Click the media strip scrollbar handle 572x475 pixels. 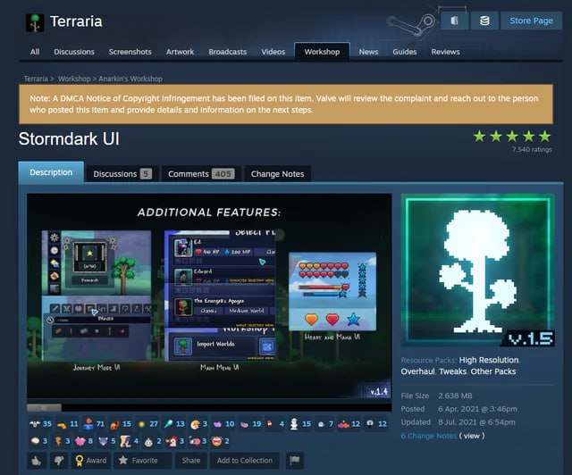pos(44,407)
